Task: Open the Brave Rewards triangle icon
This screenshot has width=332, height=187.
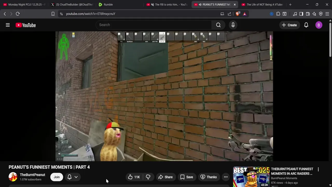Action: 245,14
